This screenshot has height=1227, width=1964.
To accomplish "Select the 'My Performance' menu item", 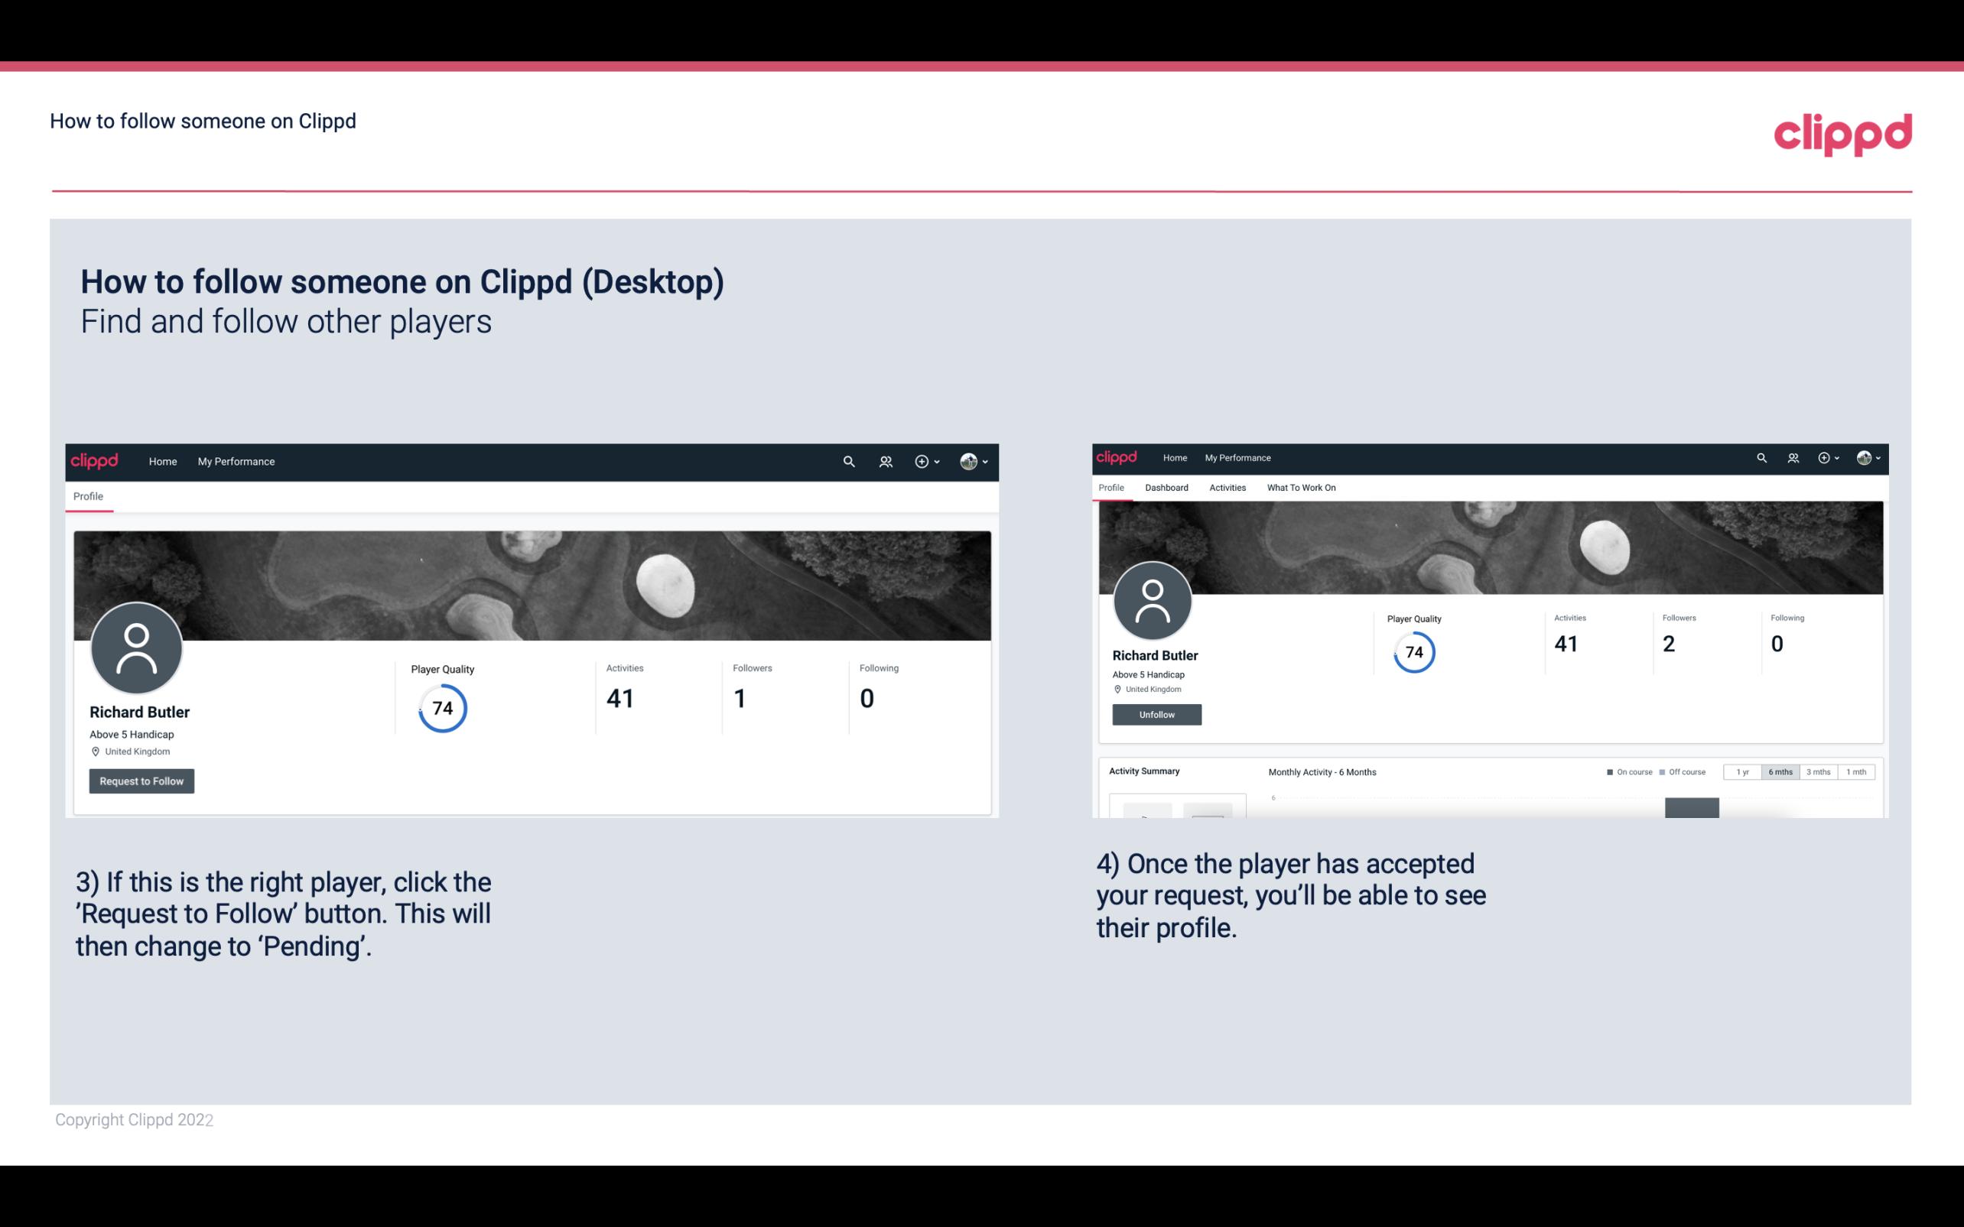I will point(235,461).
